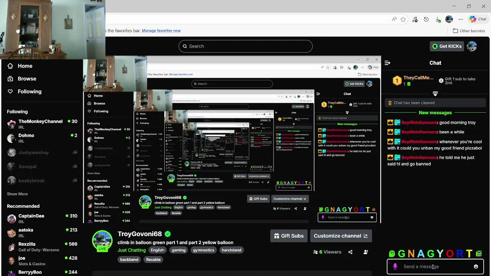Open Rexzilla Call of Duty stream
This screenshot has height=276, width=491.
(42, 246)
